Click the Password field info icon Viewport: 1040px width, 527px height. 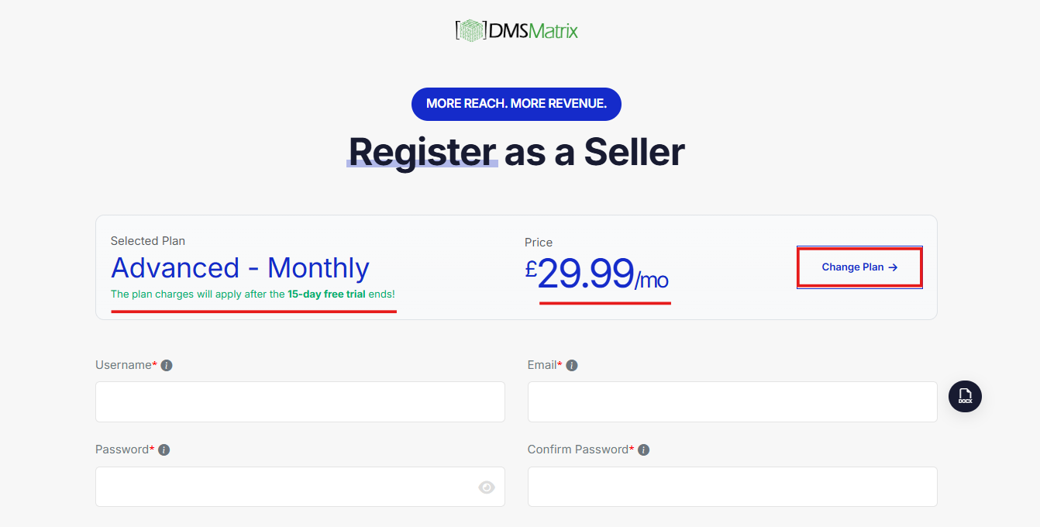(164, 449)
